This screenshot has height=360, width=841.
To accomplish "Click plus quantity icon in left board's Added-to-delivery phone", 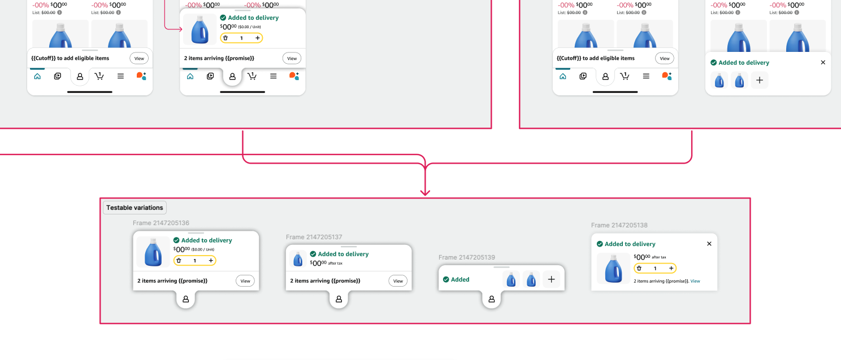I will click(x=258, y=38).
